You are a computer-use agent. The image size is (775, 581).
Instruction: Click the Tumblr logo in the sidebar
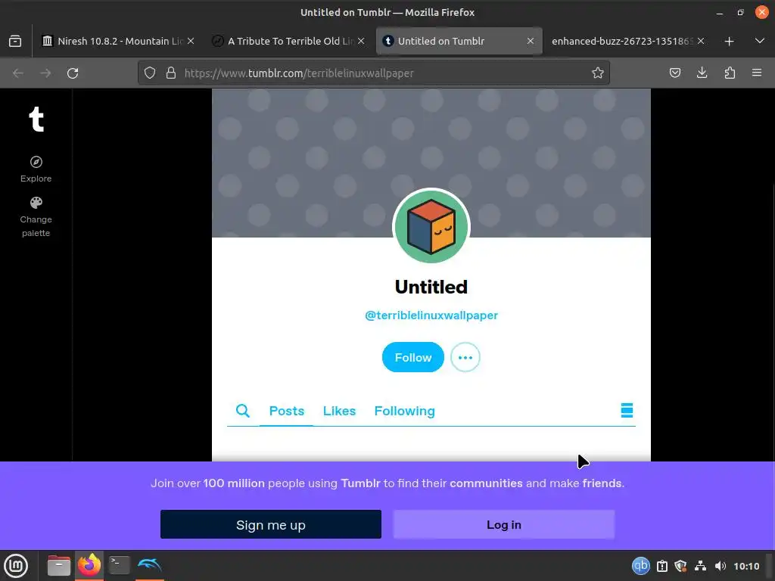pyautogui.click(x=36, y=119)
